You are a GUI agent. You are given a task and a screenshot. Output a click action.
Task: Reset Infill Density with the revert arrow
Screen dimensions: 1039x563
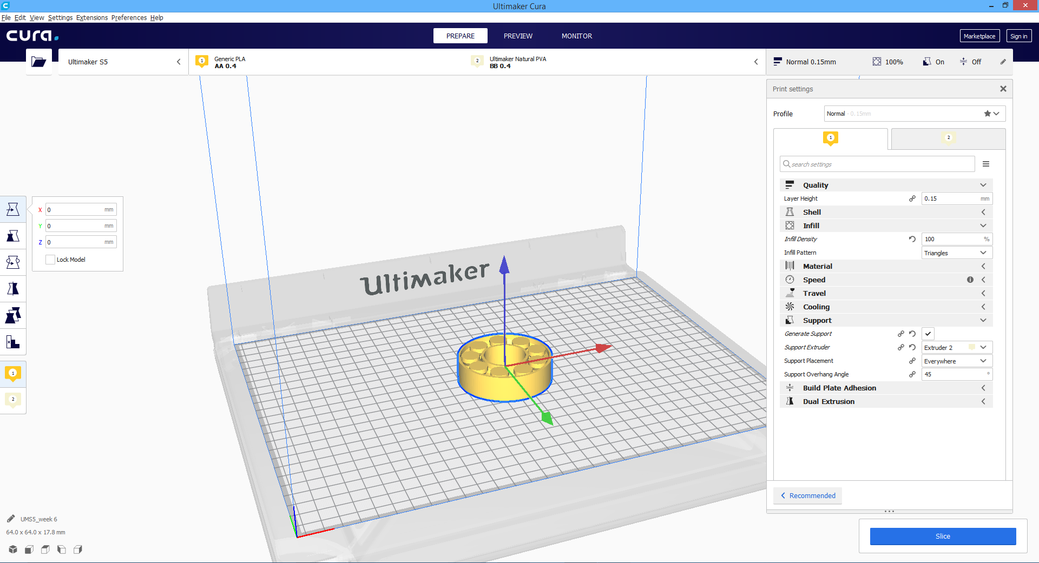912,239
